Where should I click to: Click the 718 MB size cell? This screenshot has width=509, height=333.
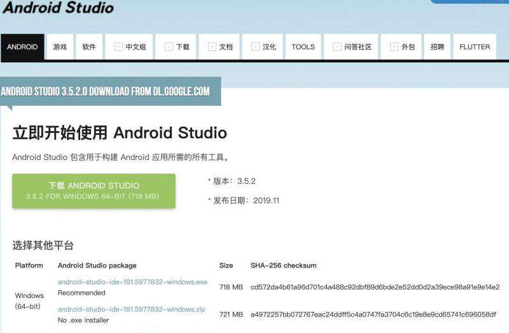[x=231, y=287]
